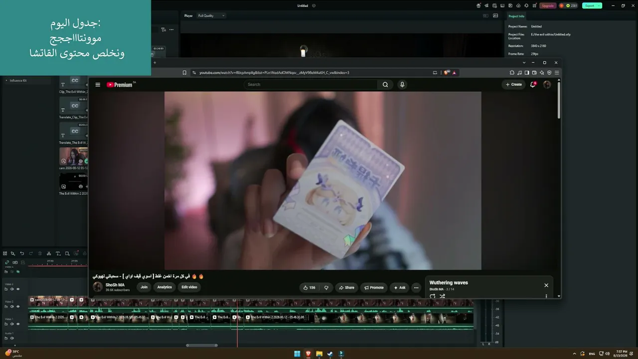
Task: Select the crop tool in the timeline toolbar
Action: (67, 254)
